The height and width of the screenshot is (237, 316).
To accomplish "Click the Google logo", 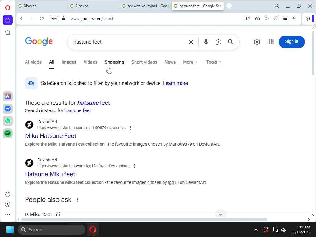I will [x=39, y=42].
